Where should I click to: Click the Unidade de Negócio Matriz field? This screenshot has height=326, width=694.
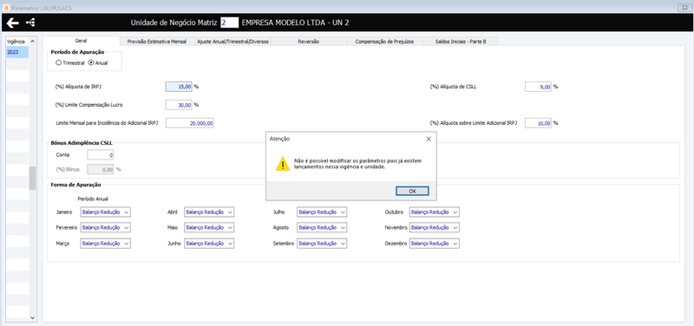[x=230, y=23]
